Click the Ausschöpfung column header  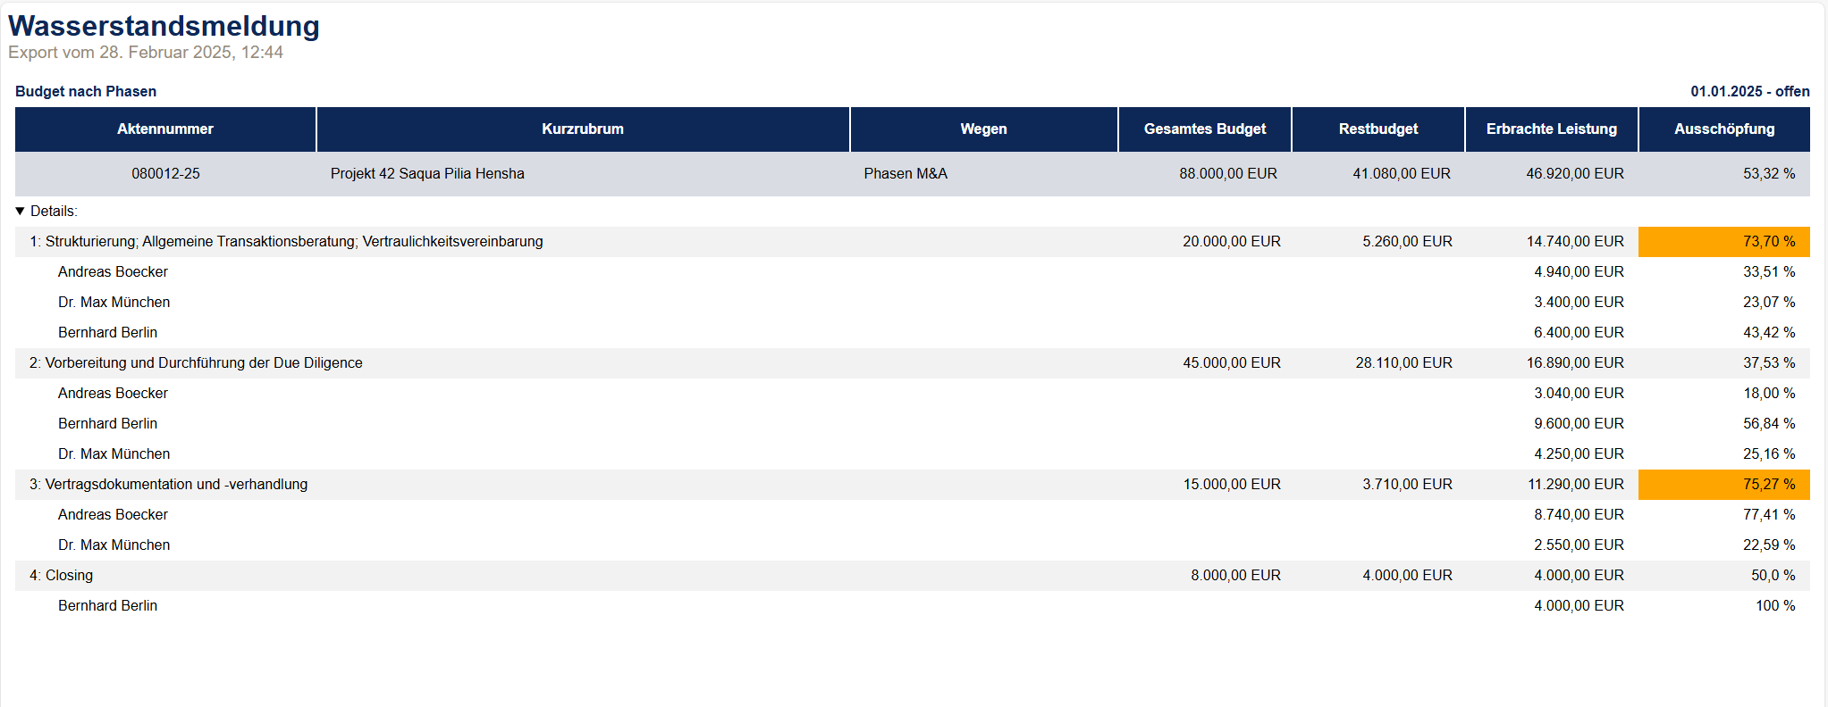(x=1723, y=129)
